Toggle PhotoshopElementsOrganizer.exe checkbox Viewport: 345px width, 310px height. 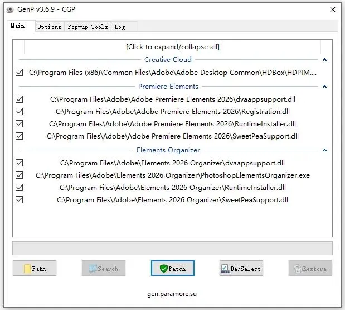click(19, 175)
